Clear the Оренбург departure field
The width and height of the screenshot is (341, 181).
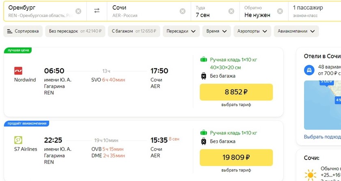click(78, 11)
